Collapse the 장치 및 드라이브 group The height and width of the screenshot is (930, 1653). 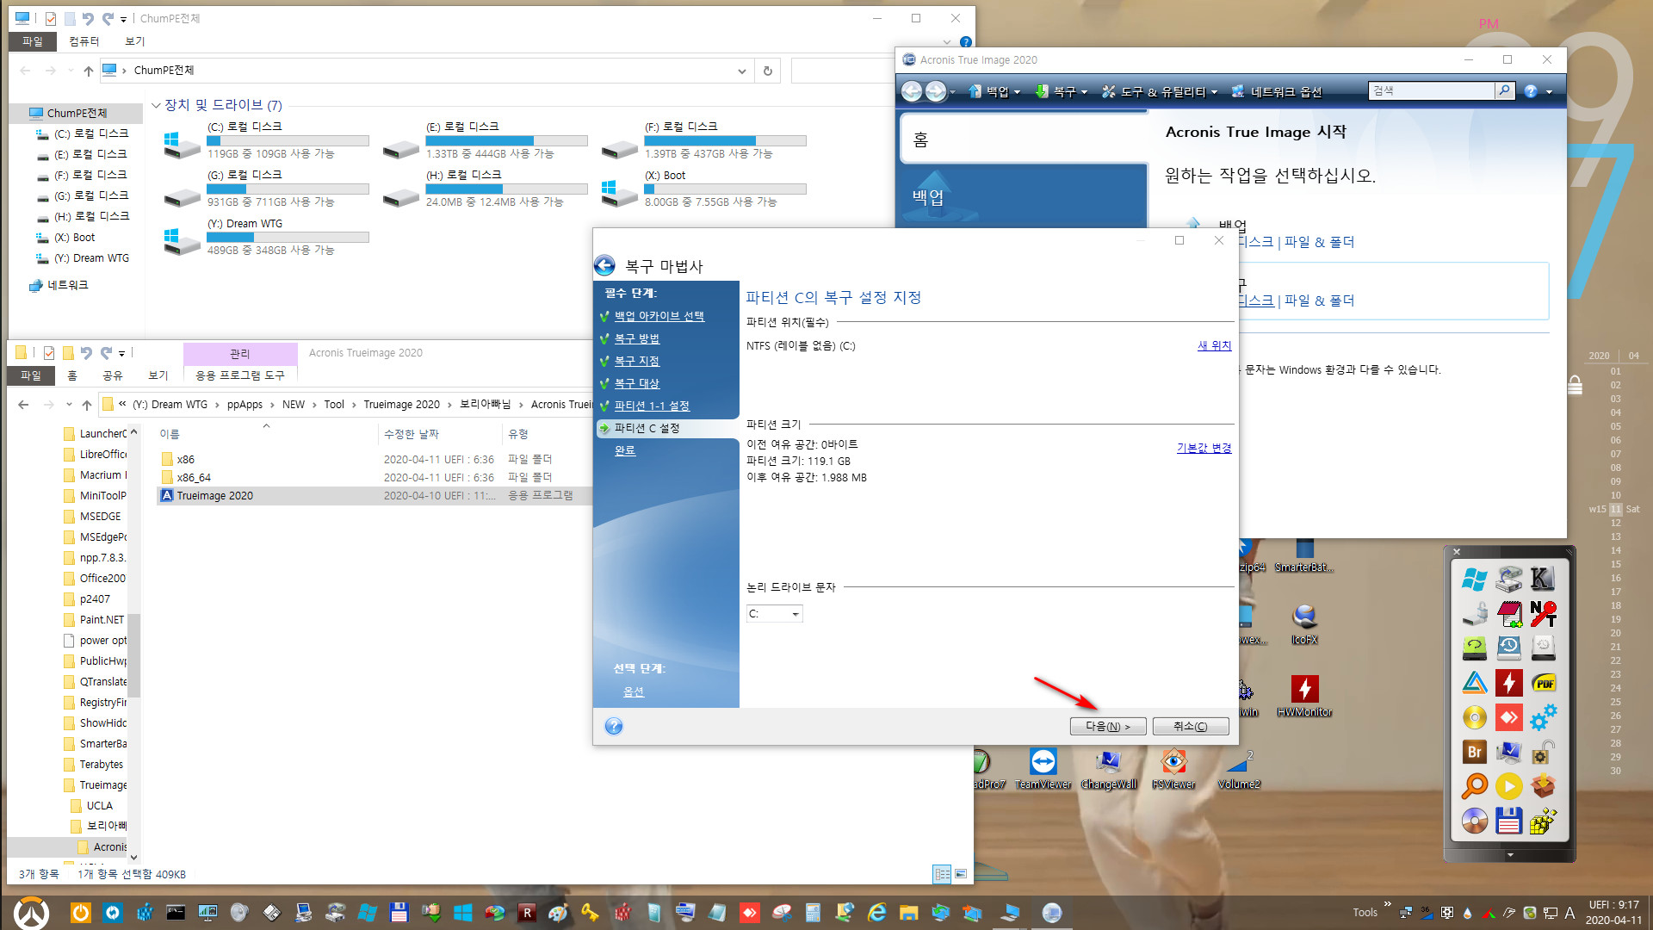pos(156,105)
